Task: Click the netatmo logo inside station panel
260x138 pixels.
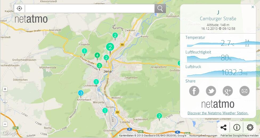Action: pos(218,104)
